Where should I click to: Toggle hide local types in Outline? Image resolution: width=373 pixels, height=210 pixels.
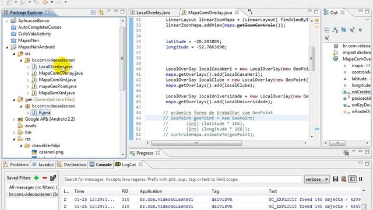click(327, 38)
